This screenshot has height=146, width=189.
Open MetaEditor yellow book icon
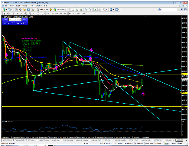[x=51, y=9]
